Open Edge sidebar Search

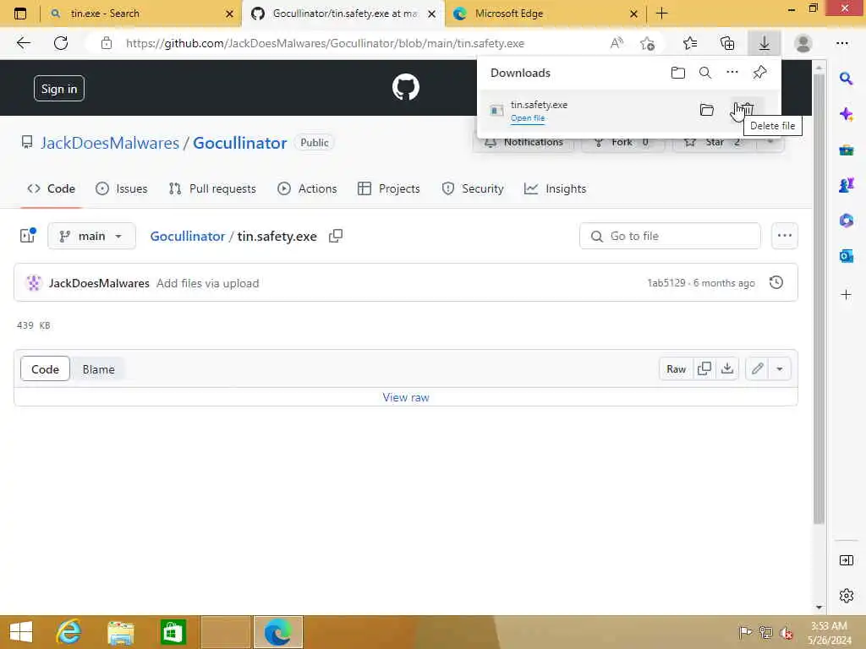coord(846,79)
